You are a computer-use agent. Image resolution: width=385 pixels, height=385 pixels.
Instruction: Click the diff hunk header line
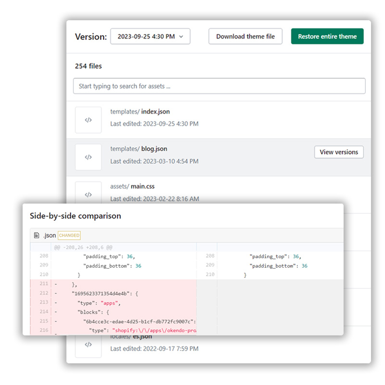[83, 247]
